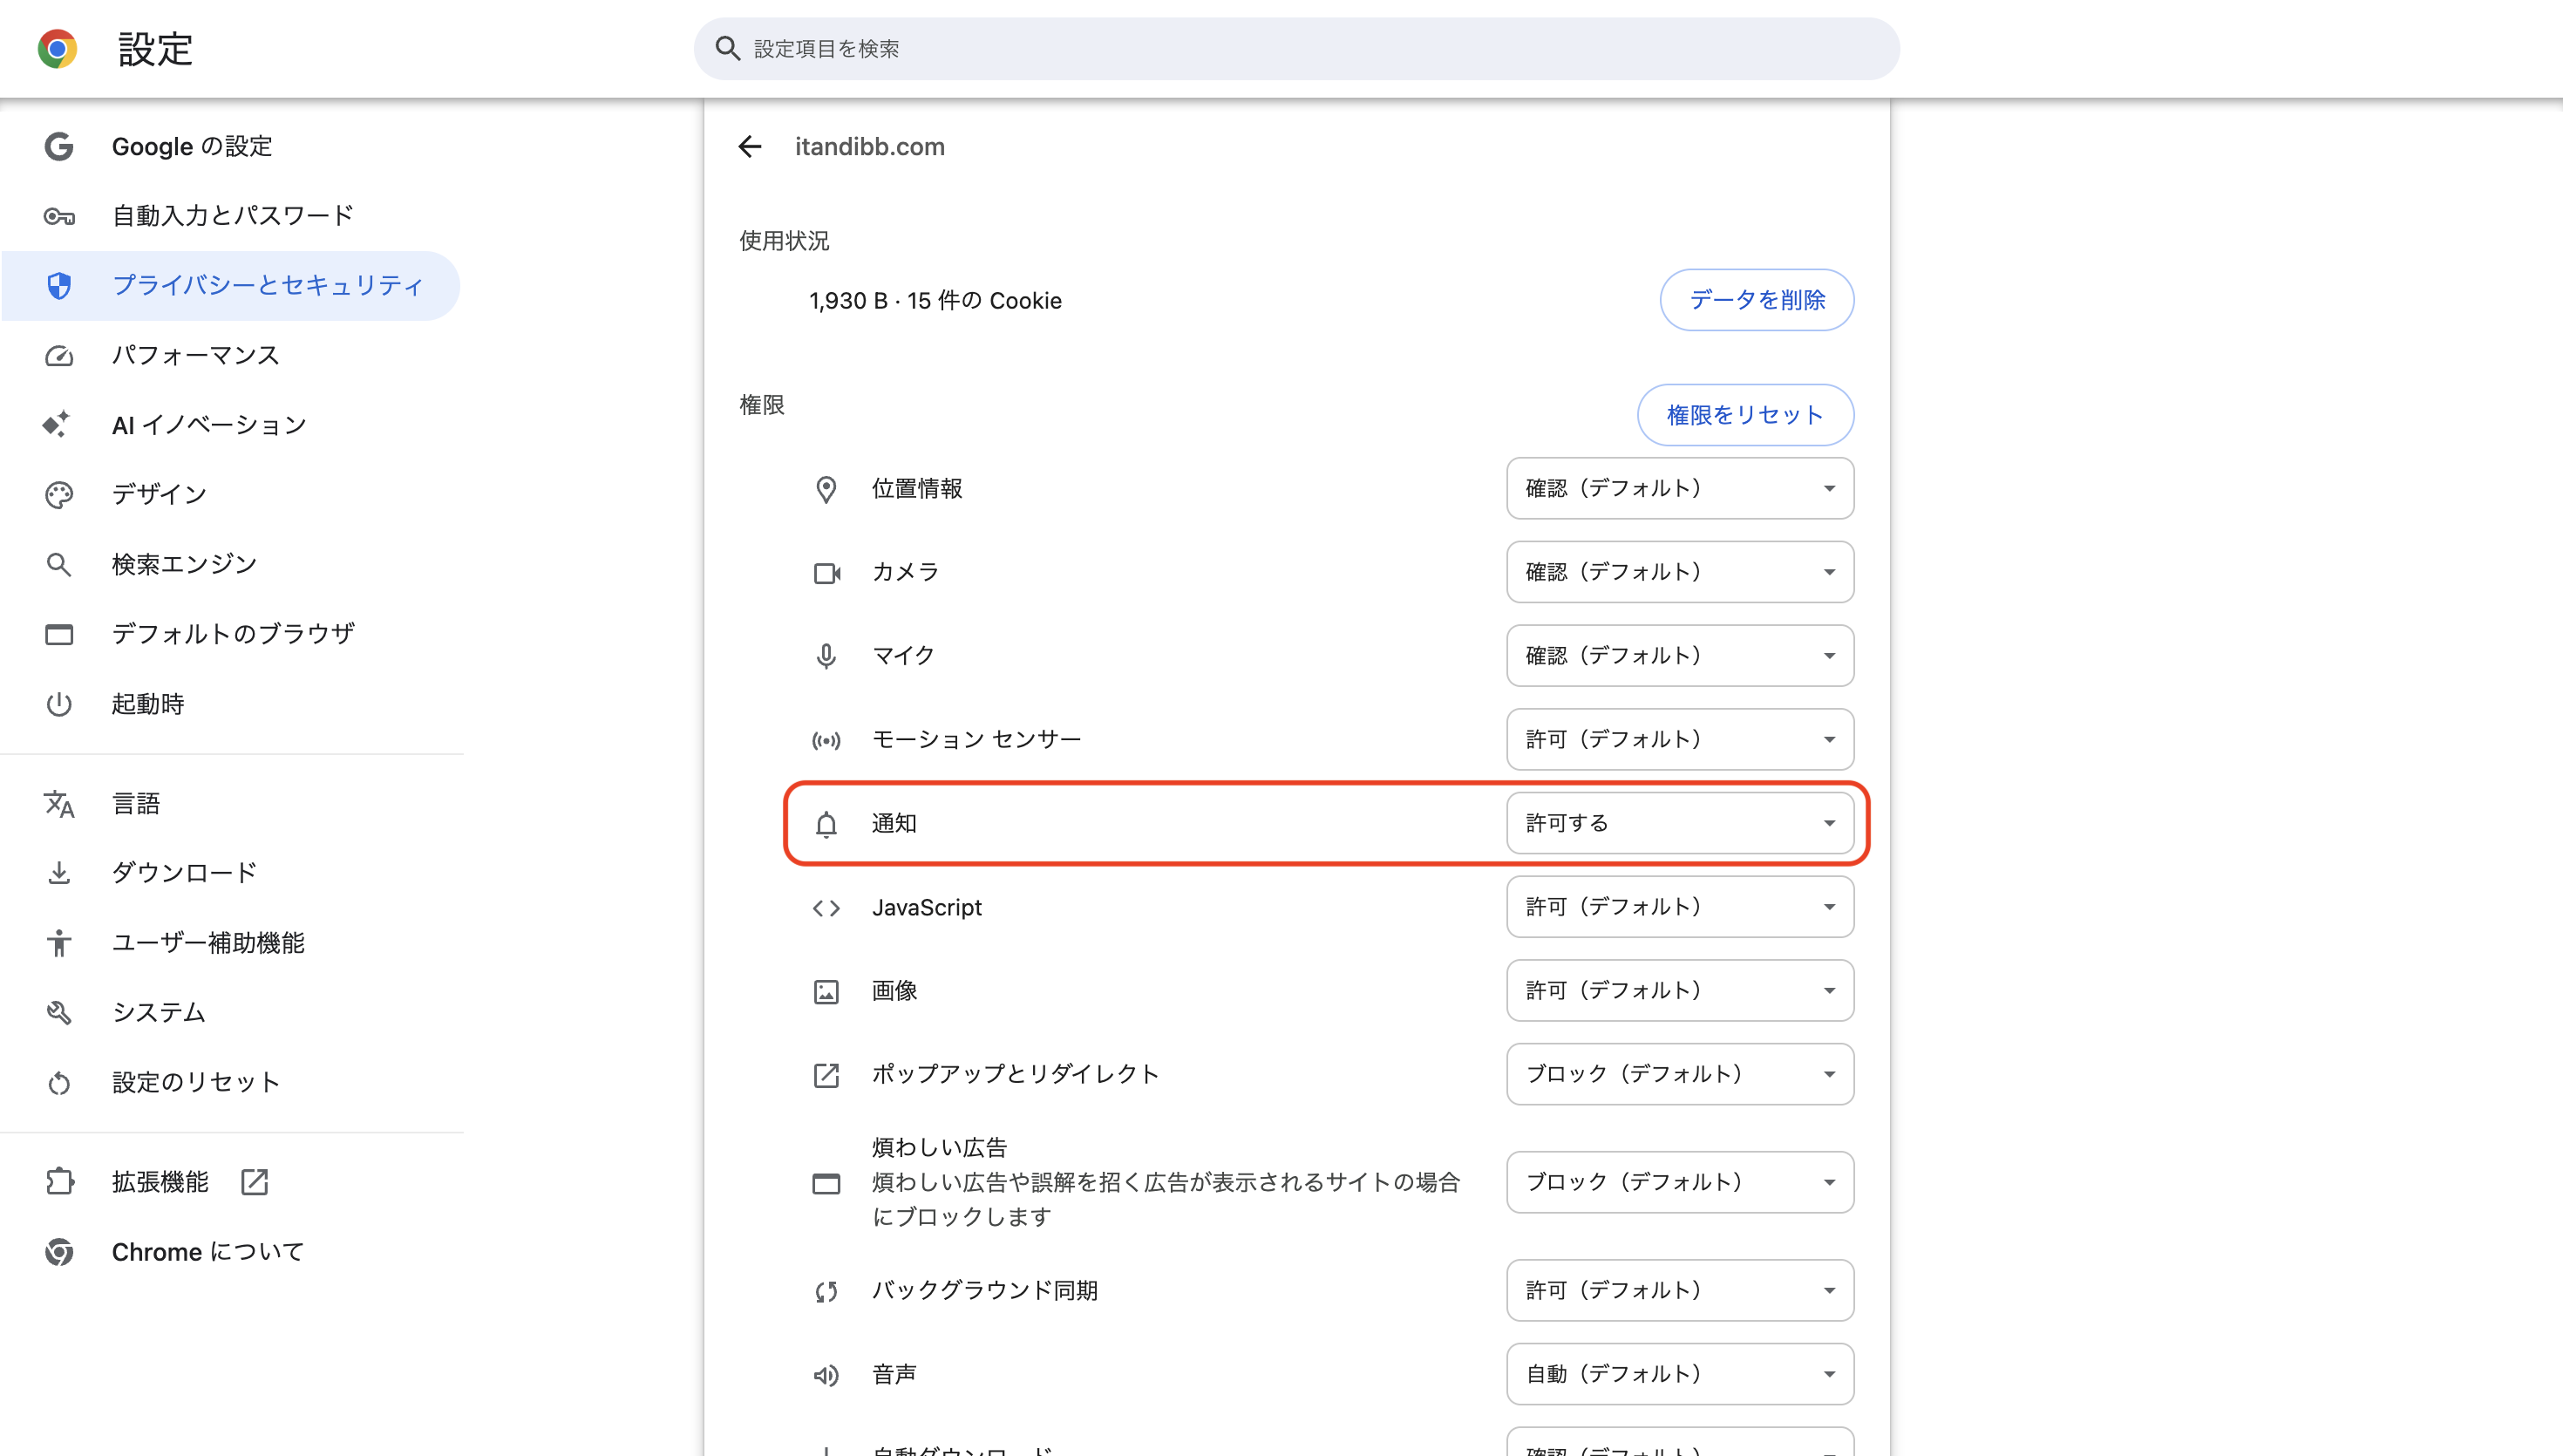Click the shield icon for プライバシーとセキュリティ
Screen dimensions: 2563x1456
pyautogui.click(x=59, y=286)
